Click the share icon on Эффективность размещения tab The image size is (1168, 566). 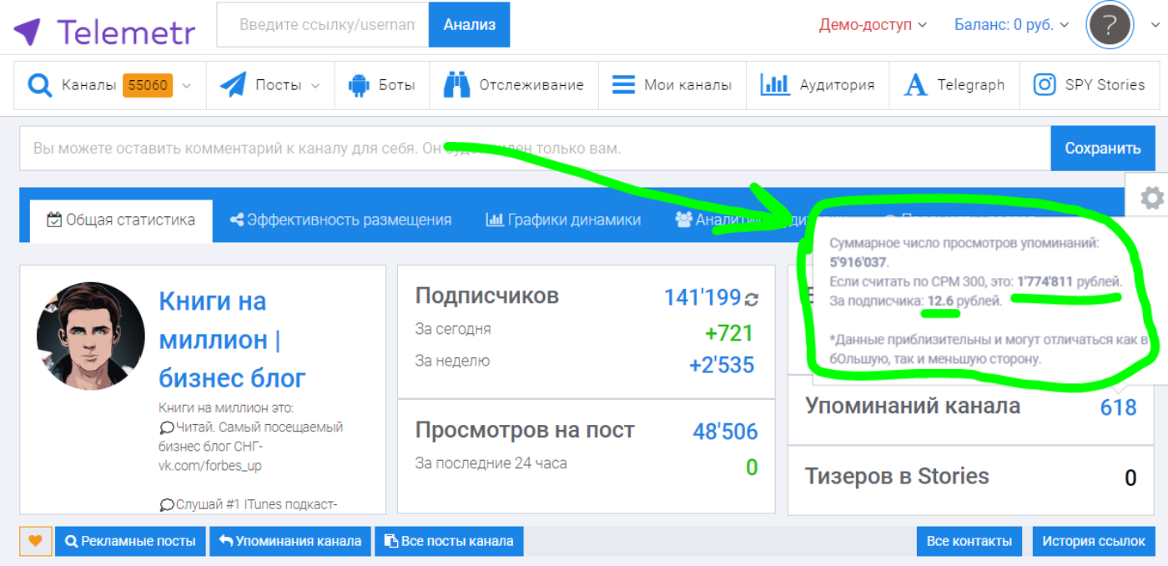tap(237, 220)
